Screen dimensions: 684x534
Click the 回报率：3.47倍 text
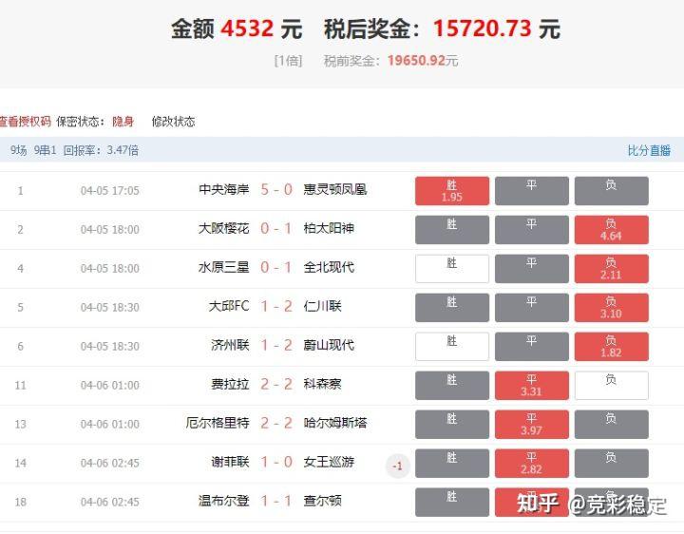101,150
